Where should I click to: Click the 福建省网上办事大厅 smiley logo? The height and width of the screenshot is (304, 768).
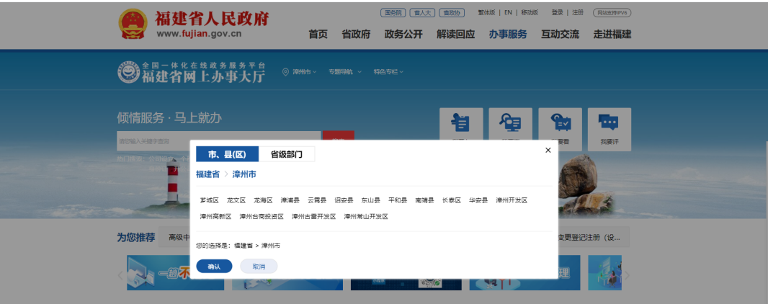tap(128, 72)
